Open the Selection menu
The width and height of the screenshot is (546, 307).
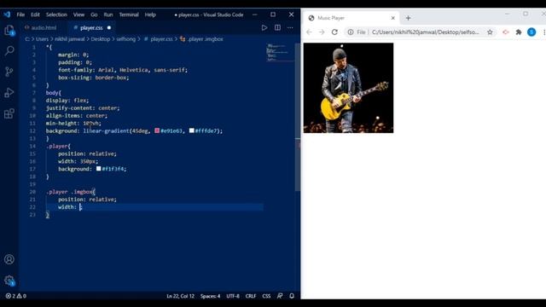tap(56, 14)
